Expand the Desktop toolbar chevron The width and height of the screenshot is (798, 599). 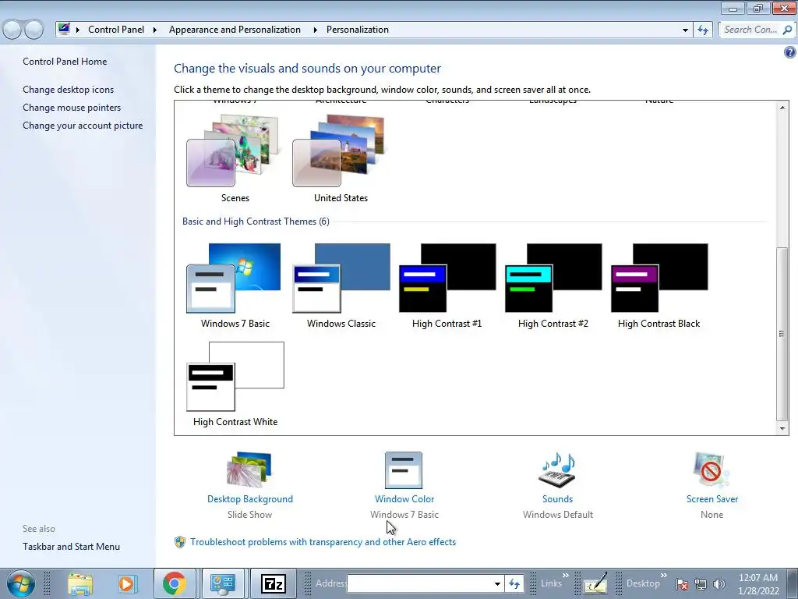[x=664, y=576]
